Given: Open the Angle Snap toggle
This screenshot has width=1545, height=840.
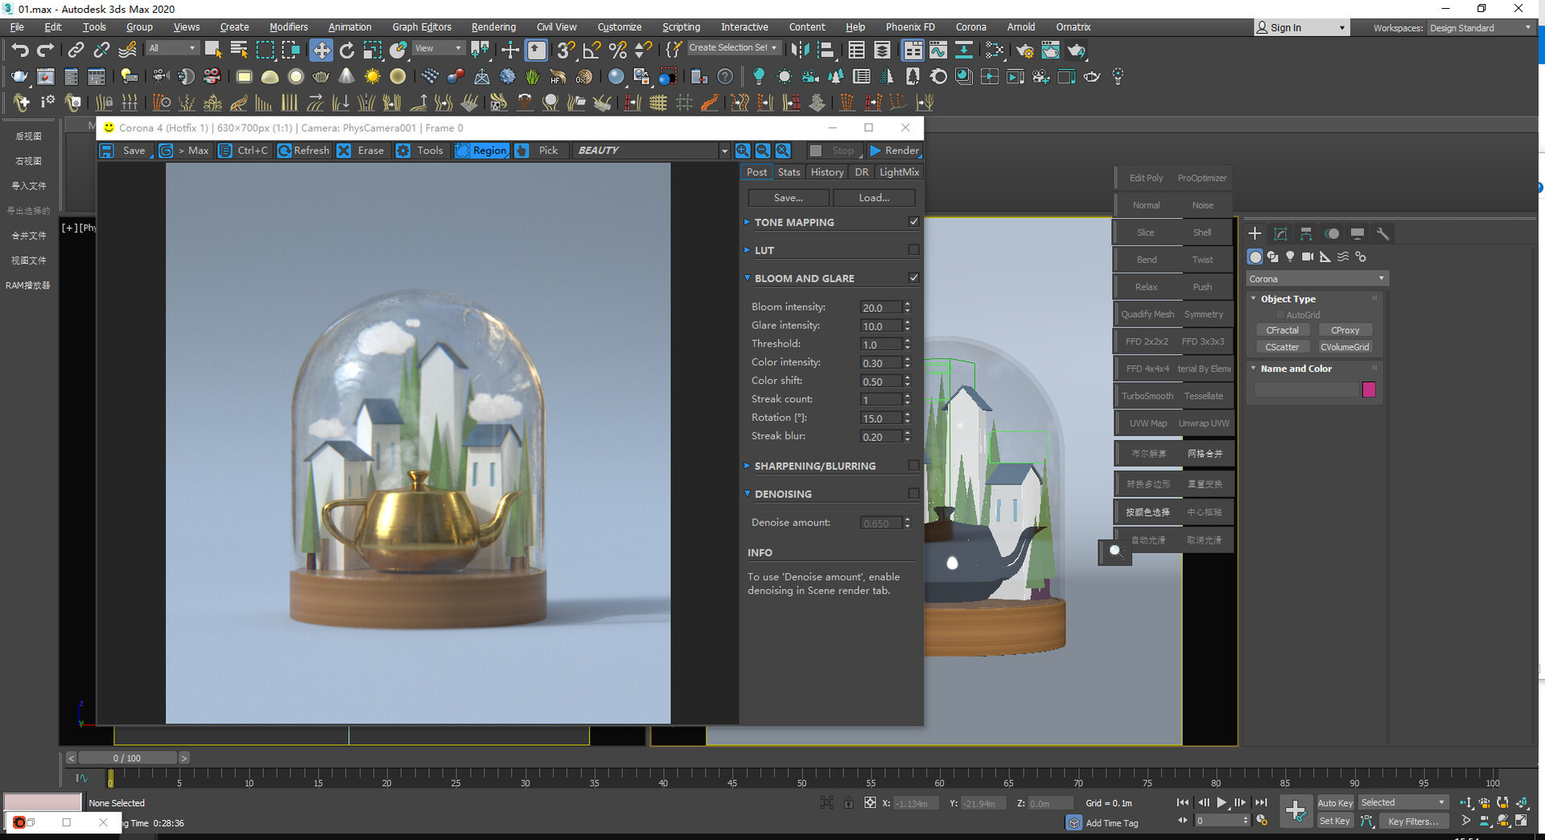Looking at the screenshot, I should pyautogui.click(x=591, y=51).
